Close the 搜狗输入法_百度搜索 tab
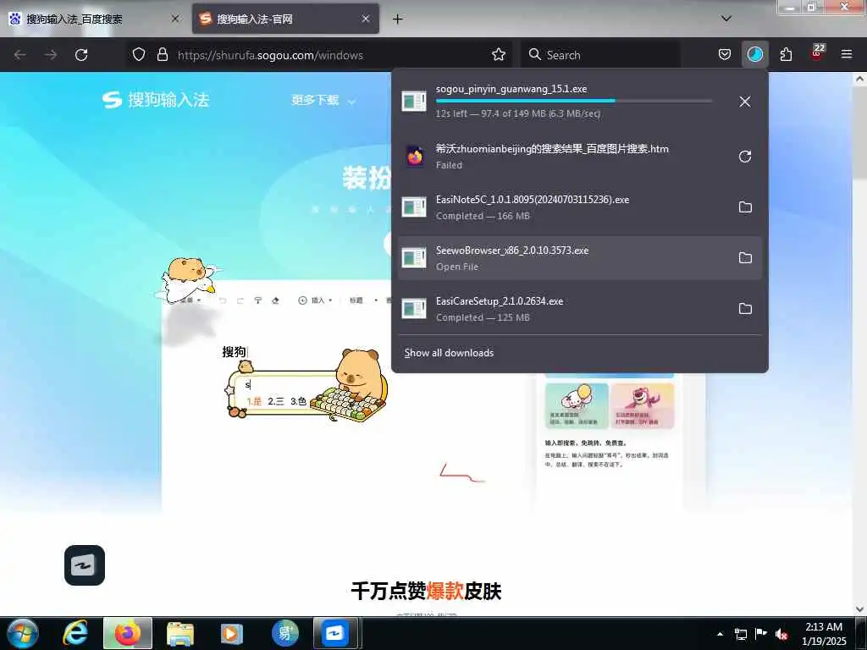867x650 pixels. (x=174, y=19)
